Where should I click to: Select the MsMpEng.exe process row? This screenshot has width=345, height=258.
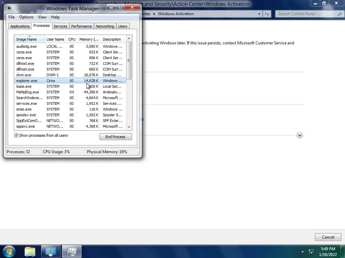70,92
